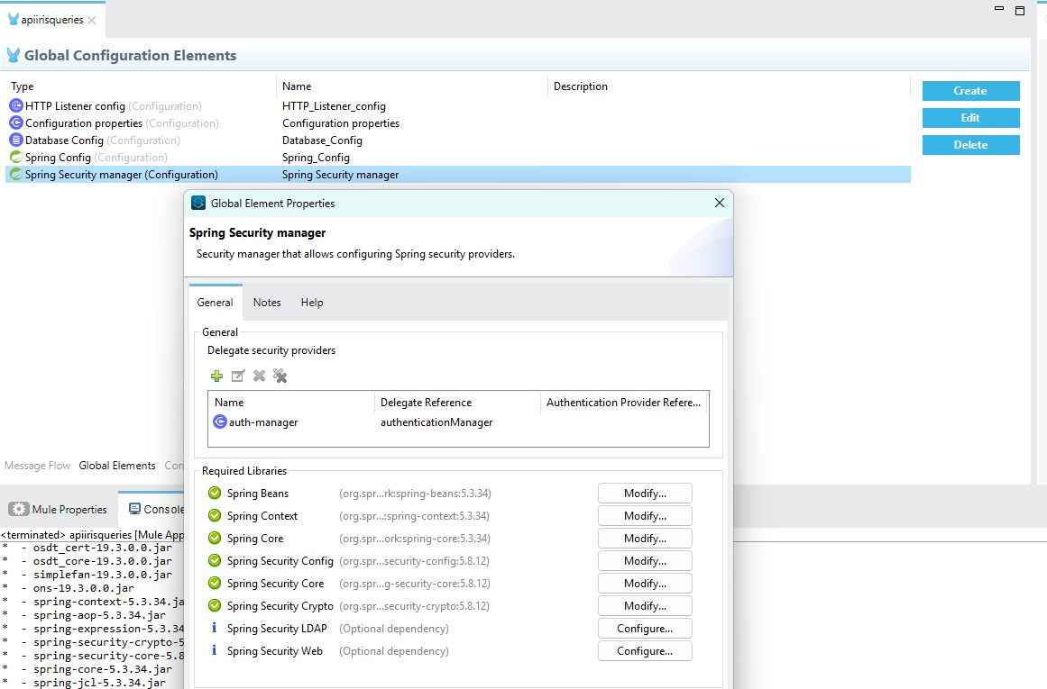Select the Database Config element row
1047x689 pixels.
tap(64, 141)
